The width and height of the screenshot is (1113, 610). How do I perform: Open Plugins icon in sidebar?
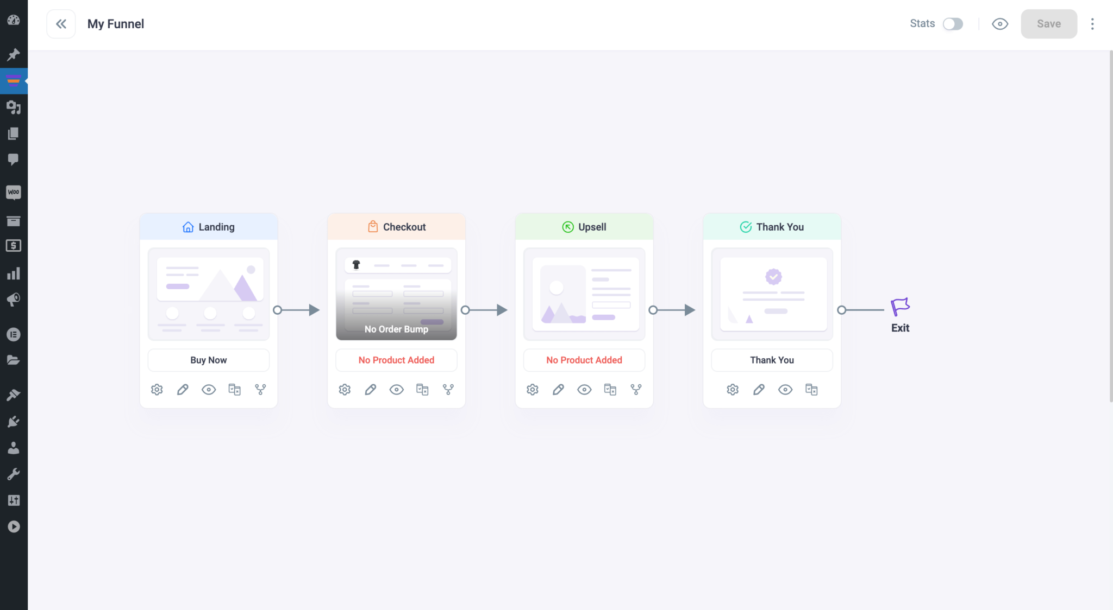14,421
